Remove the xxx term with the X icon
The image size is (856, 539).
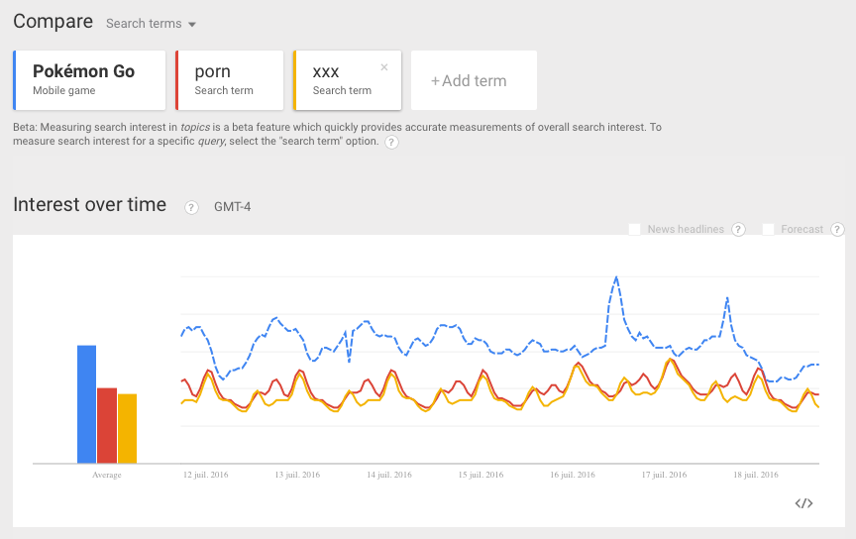384,67
